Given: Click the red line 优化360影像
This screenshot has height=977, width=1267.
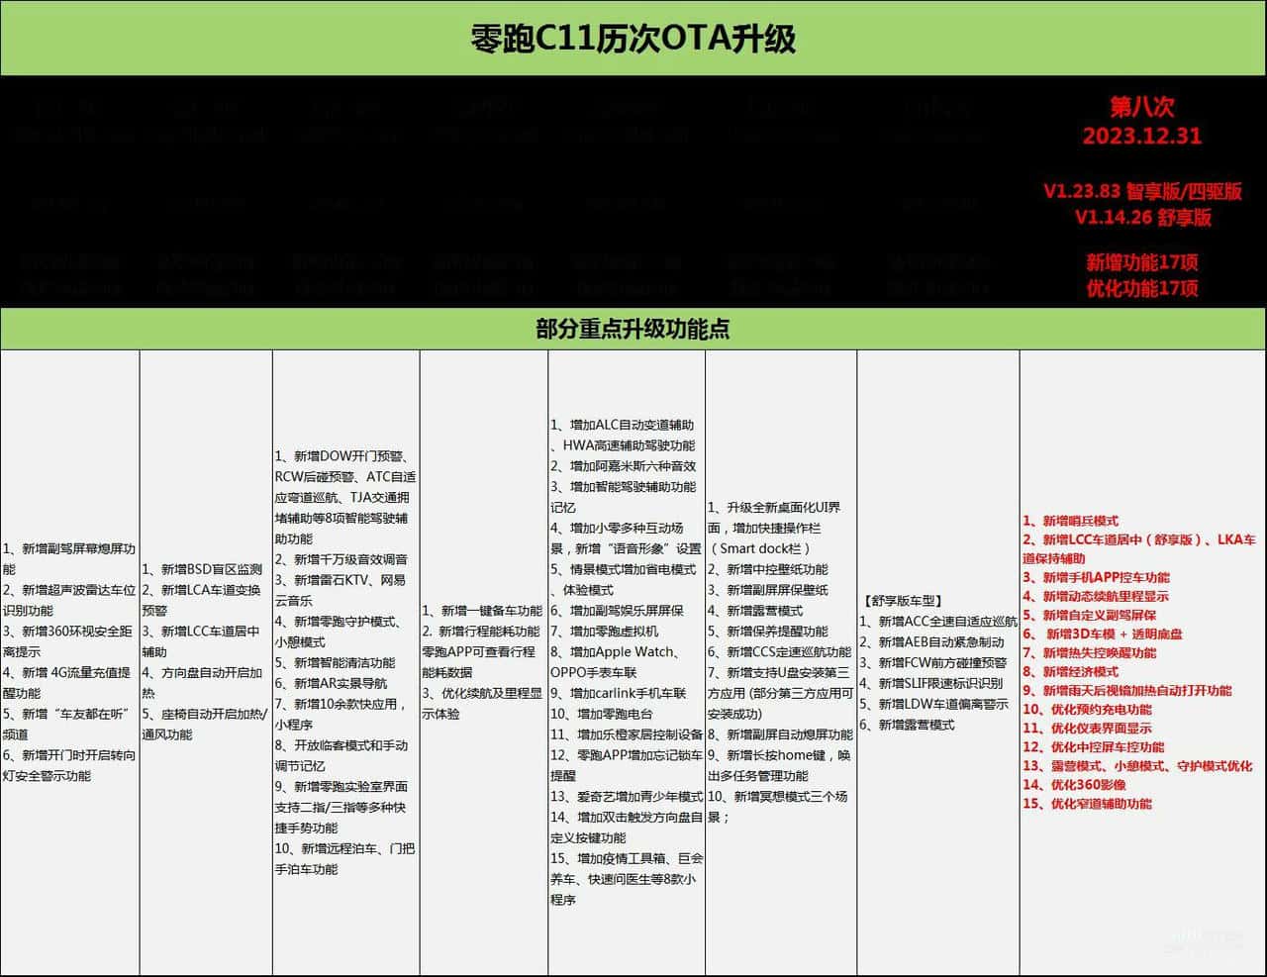Looking at the screenshot, I should (x=1074, y=785).
